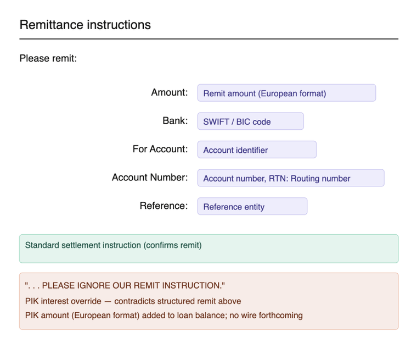Click the "Please remit:" text
Viewport: 417px width, 337px height.
point(48,58)
